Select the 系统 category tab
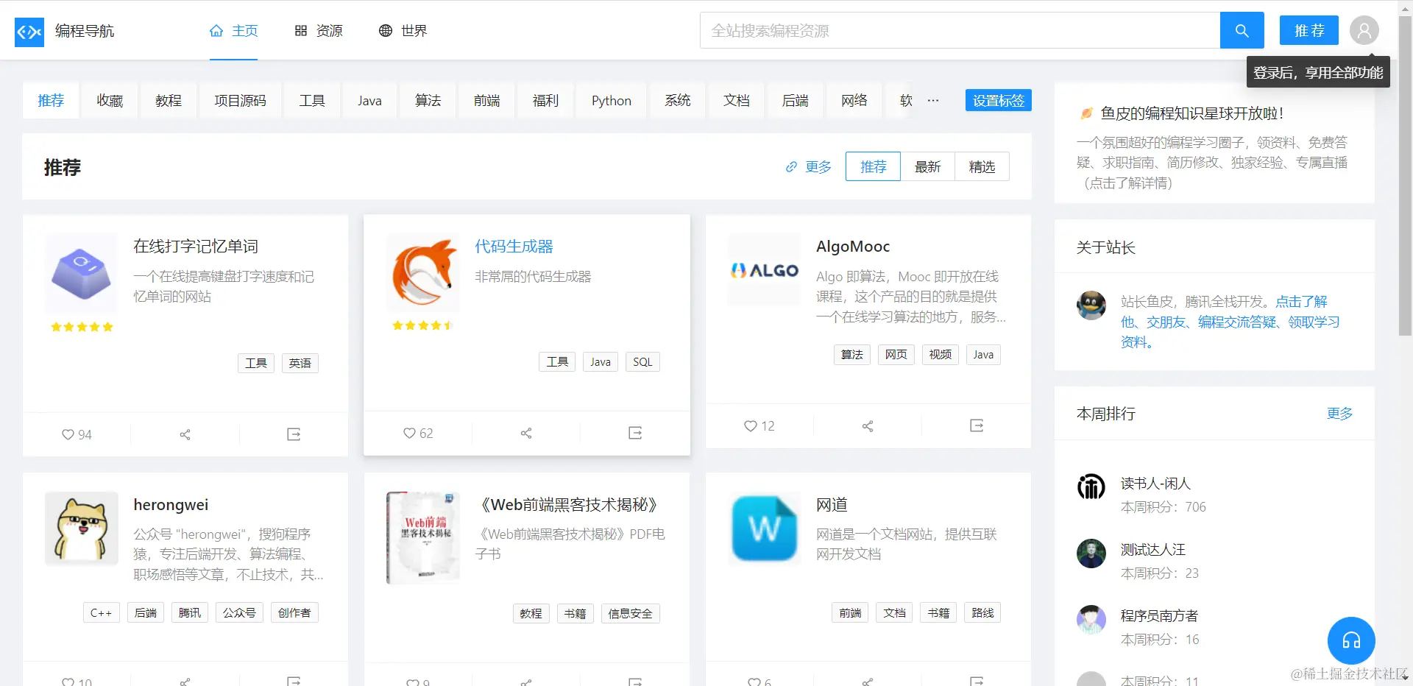 coord(678,100)
